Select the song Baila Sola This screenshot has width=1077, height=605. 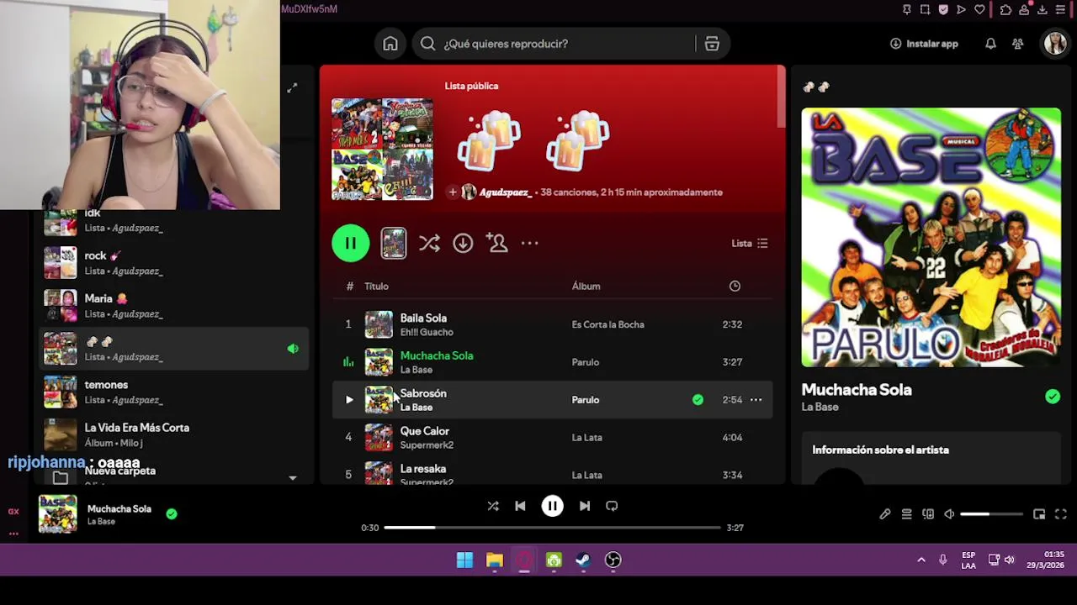point(423,318)
